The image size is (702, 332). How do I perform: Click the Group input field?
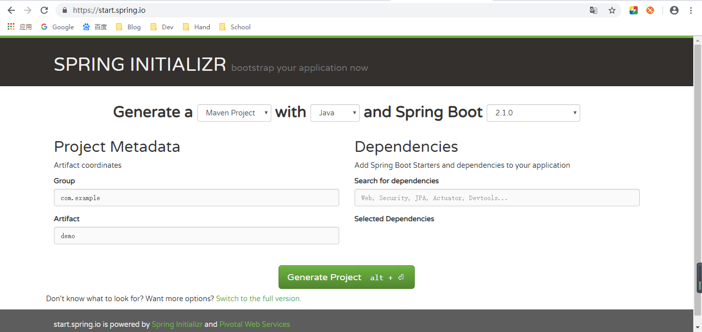196,198
